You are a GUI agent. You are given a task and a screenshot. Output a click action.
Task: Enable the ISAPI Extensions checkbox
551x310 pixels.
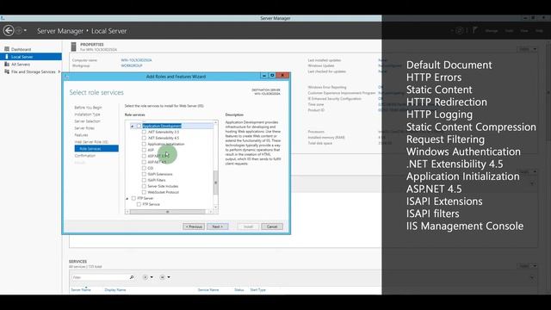(144, 174)
